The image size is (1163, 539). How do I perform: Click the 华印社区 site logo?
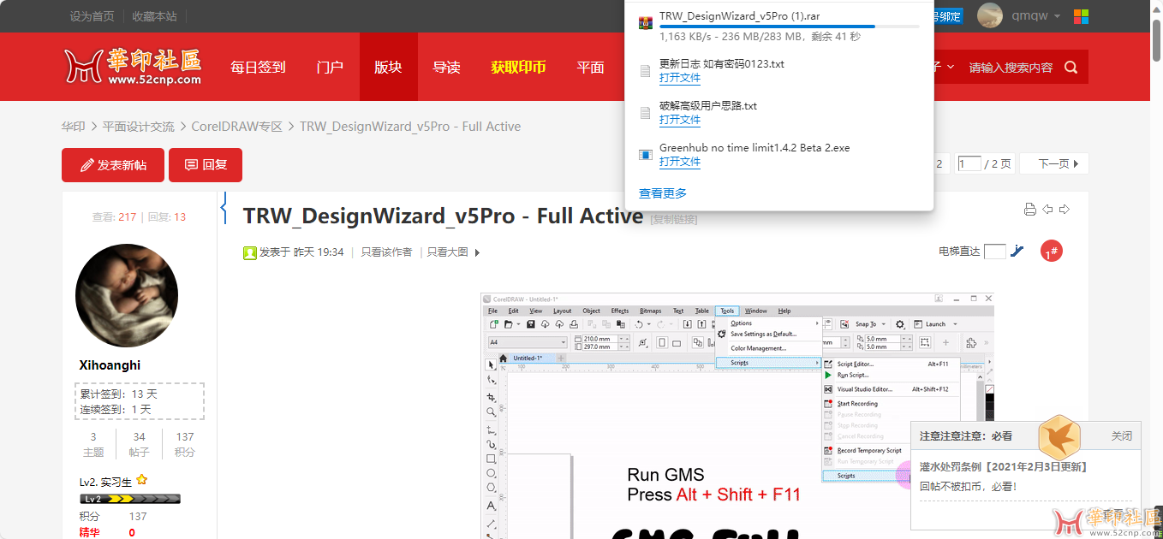[x=133, y=67]
